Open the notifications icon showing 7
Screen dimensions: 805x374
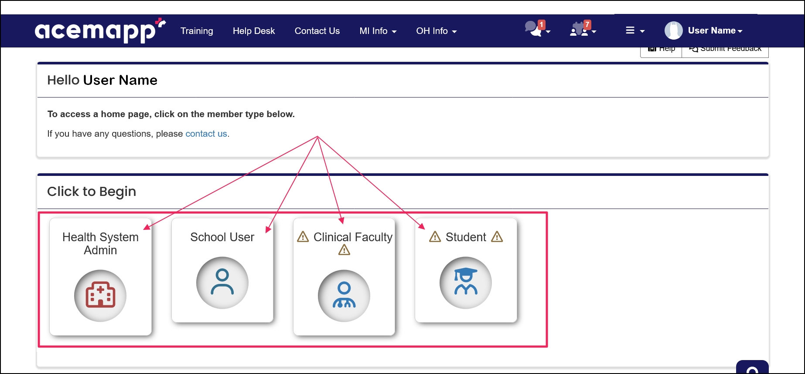[583, 29]
